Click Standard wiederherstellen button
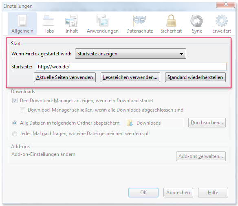The image size is (238, 206). pyautogui.click(x=195, y=77)
